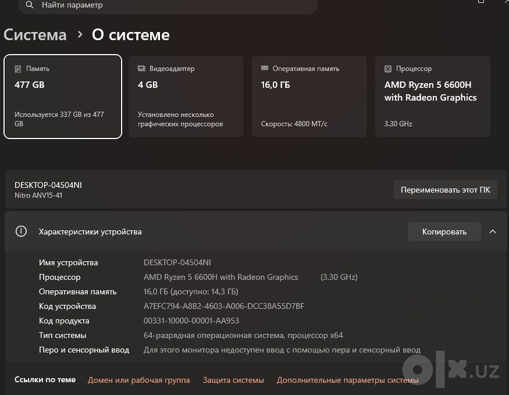
Task: Focus the 'Найти параметр' search field
Action: (x=168, y=5)
